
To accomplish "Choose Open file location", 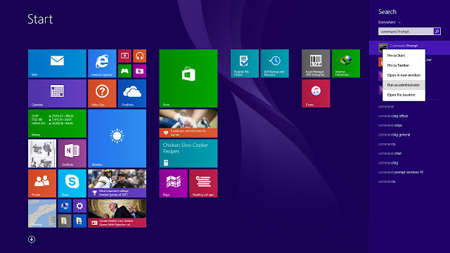I will 404,95.
